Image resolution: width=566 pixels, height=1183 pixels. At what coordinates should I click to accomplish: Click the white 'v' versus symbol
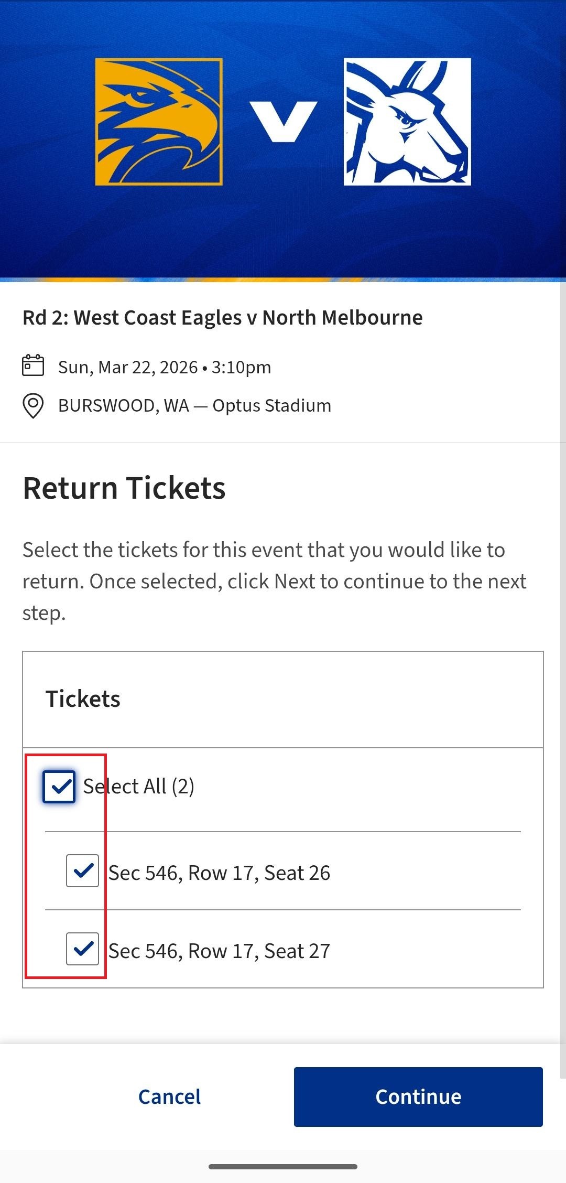pos(283,122)
